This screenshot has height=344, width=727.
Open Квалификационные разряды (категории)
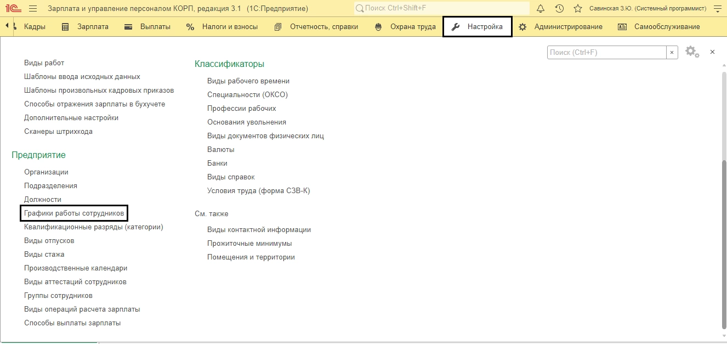[94, 227]
